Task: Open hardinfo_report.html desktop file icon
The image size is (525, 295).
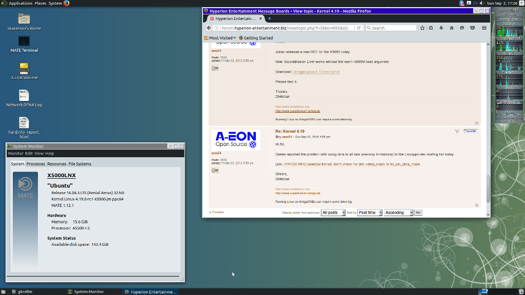Action: coord(24,128)
